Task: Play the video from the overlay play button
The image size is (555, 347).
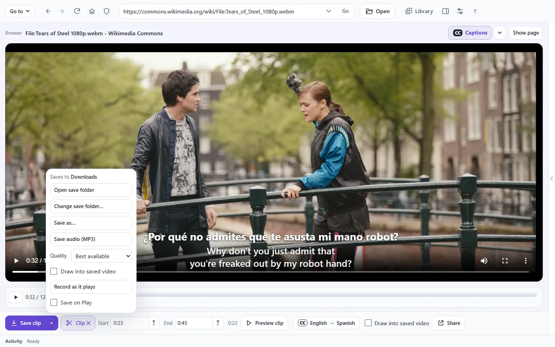Action: pos(16,261)
